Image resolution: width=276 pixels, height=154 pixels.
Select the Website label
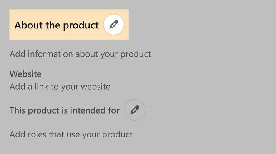25,74
